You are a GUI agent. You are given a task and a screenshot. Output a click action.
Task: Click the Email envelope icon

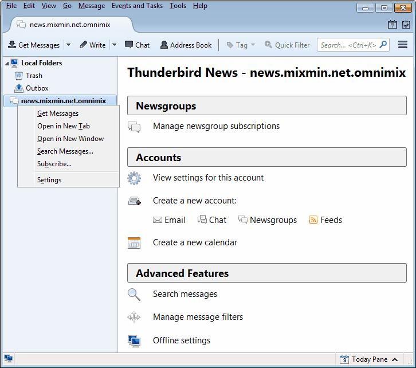[158, 220]
